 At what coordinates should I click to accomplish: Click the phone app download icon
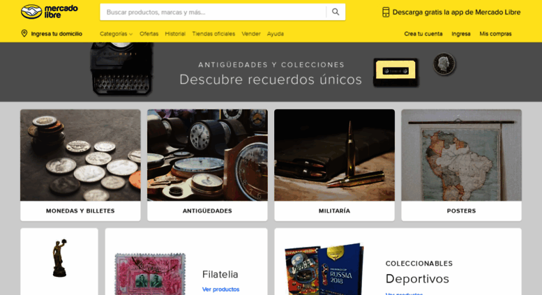(386, 12)
